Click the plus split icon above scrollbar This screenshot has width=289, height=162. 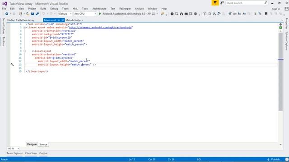[280, 24]
